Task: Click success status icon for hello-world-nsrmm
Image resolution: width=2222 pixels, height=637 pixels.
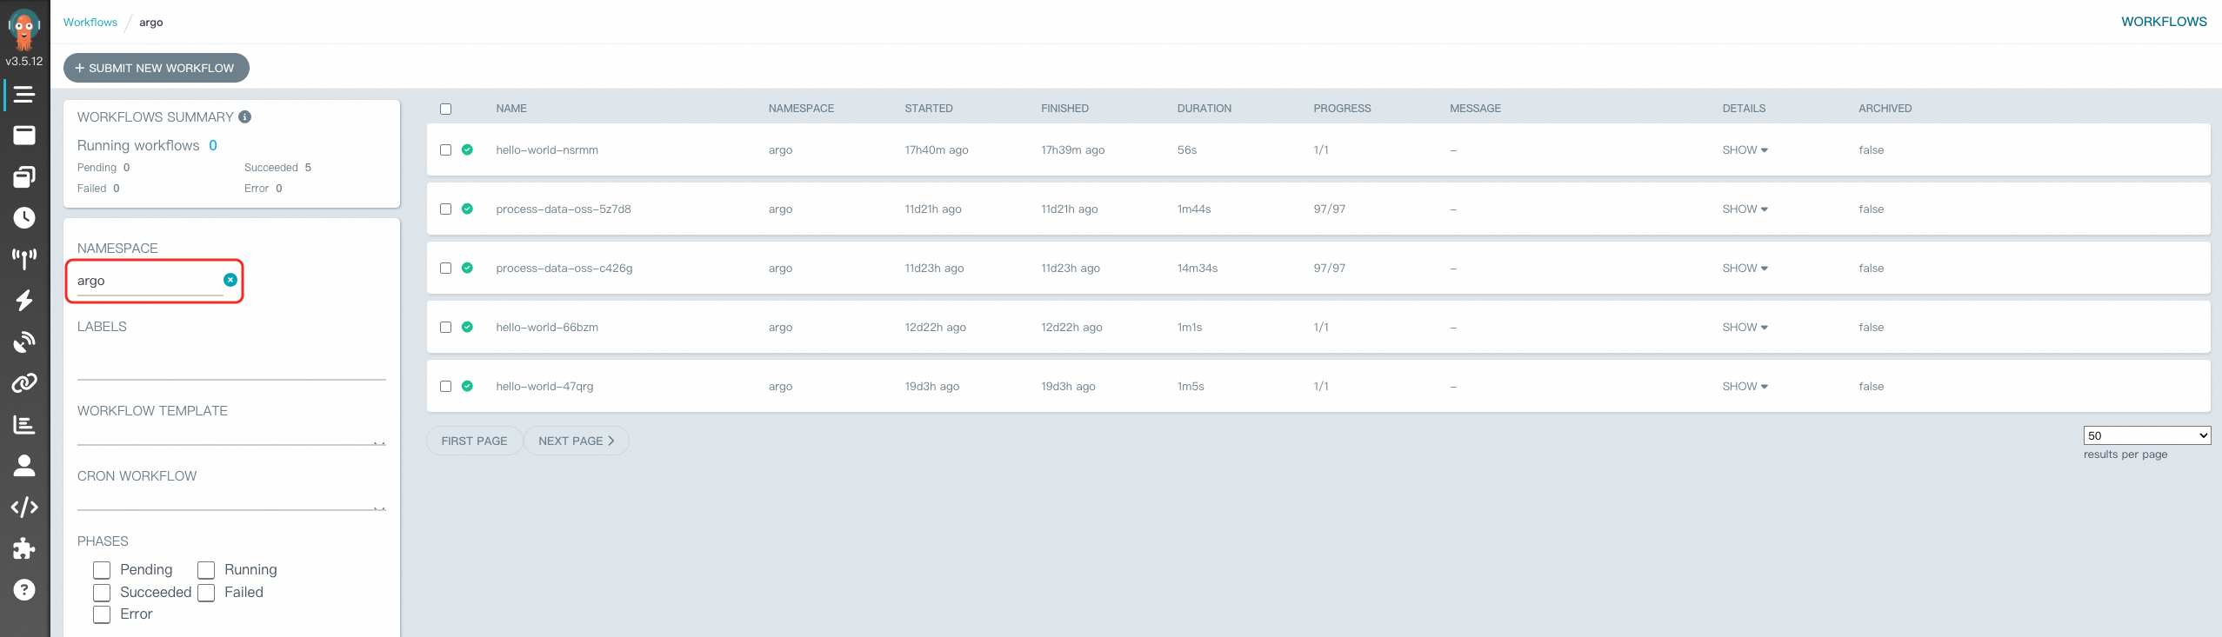Action: (x=467, y=149)
